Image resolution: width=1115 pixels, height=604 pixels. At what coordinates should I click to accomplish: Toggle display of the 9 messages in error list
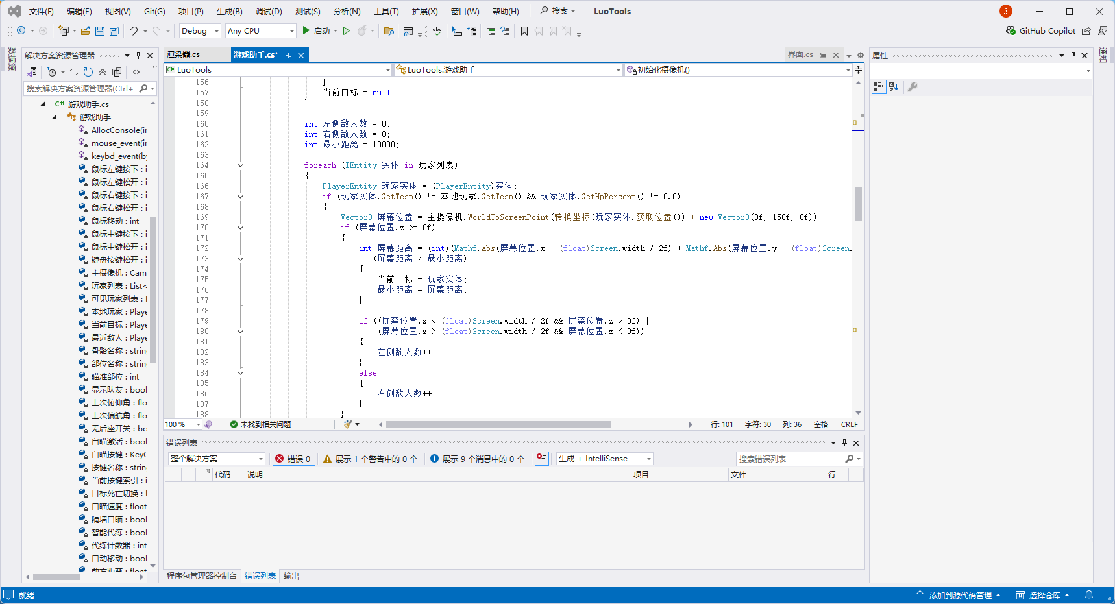(x=477, y=458)
